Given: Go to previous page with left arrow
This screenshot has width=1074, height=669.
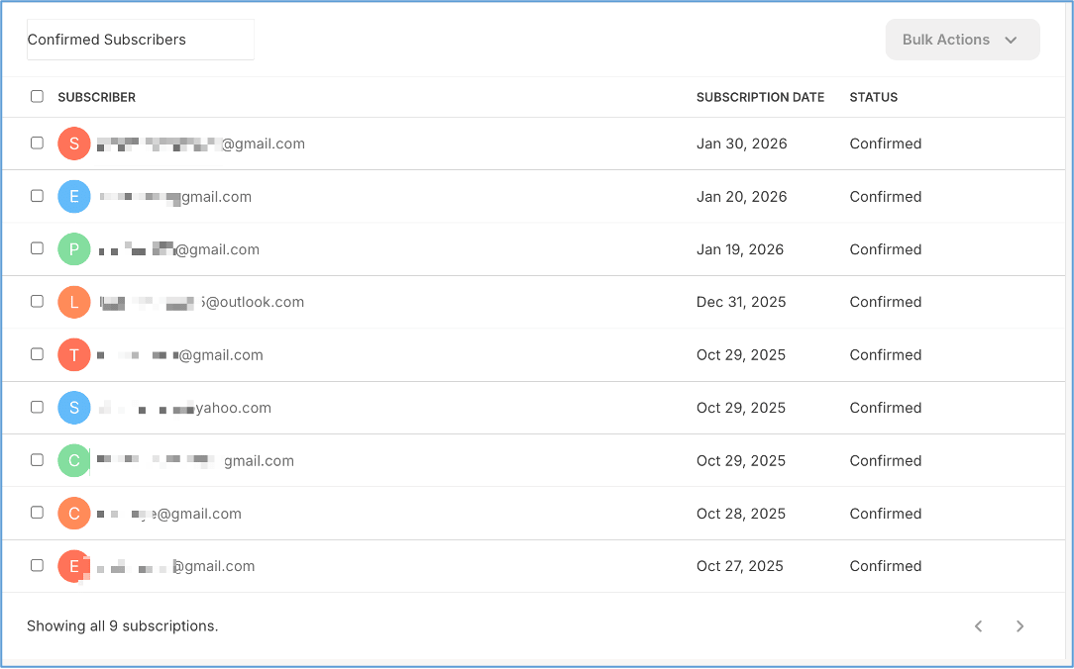Looking at the screenshot, I should [978, 626].
